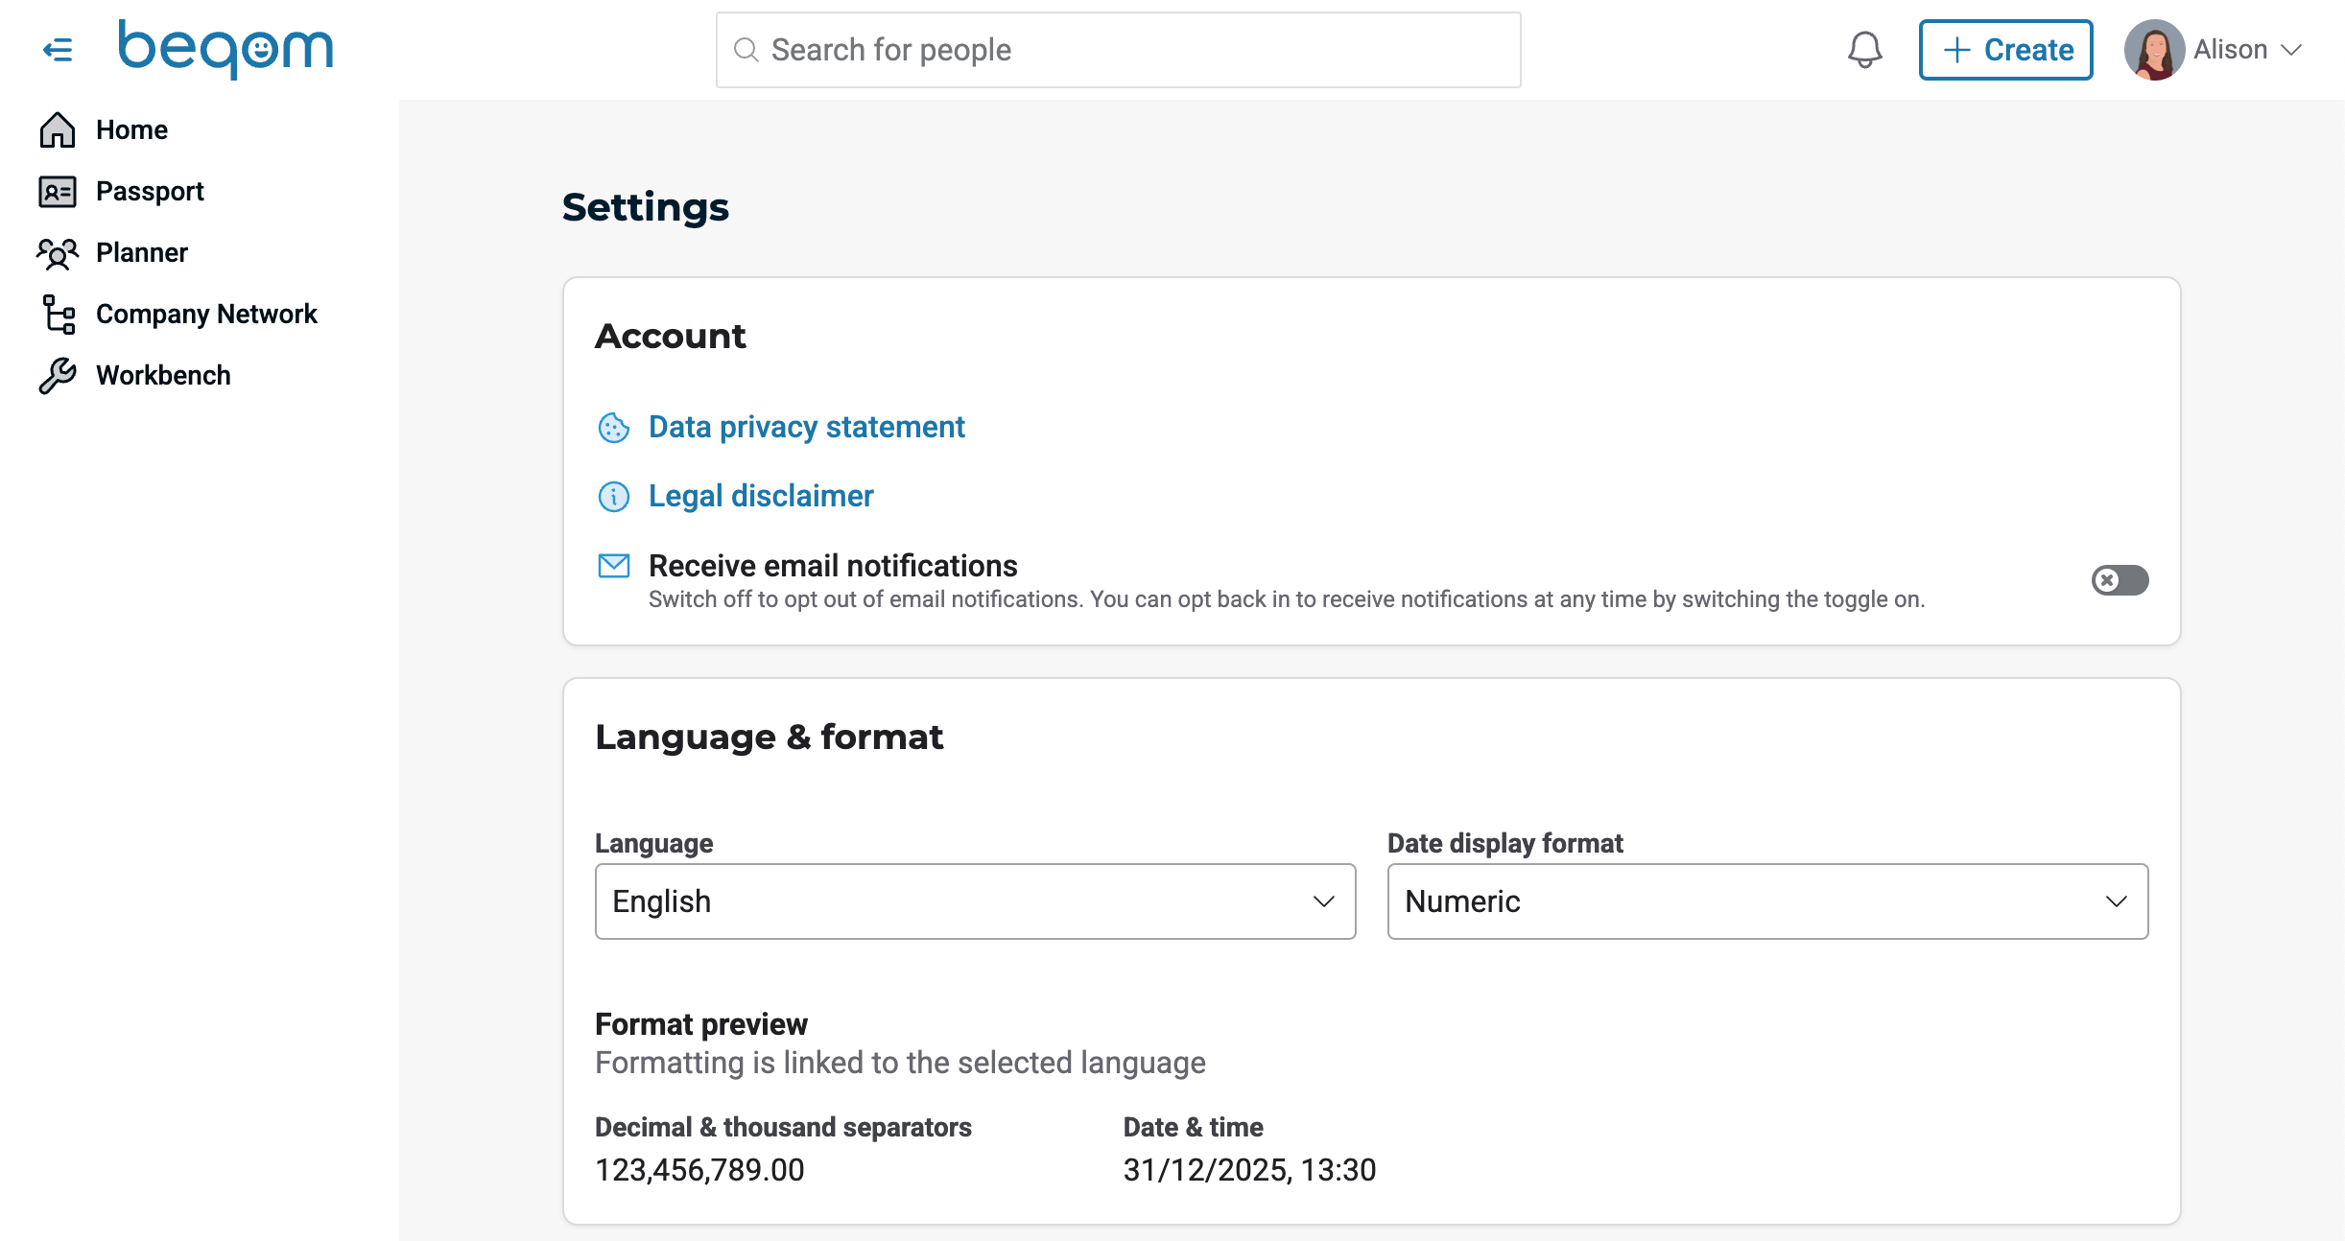
Task: Toggle the Receive email notifications switch
Action: point(2120,580)
